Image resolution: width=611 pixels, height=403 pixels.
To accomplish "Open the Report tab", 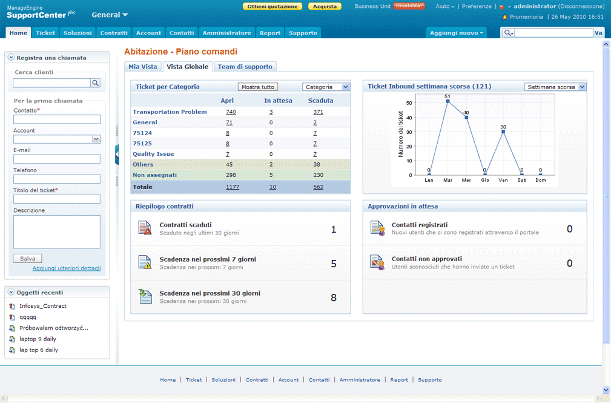I will 270,33.
